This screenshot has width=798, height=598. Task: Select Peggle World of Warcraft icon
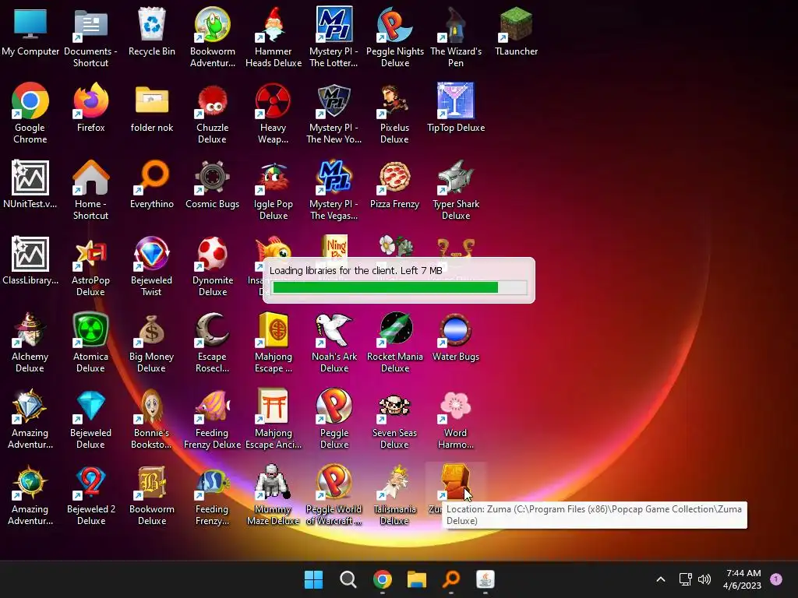click(x=334, y=481)
